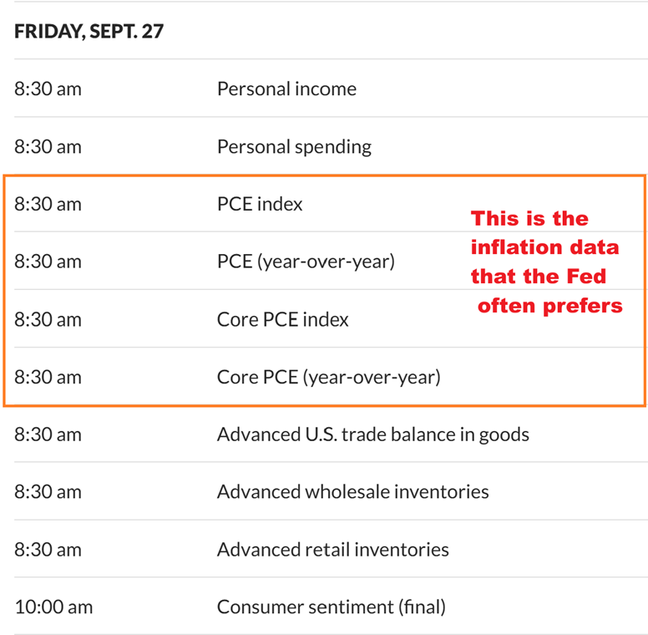The image size is (648, 635).
Task: Open Consumer sentiment (final) event
Action: (x=331, y=607)
